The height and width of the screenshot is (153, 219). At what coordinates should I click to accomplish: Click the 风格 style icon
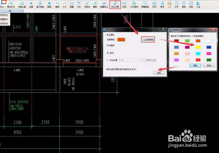point(191,5)
